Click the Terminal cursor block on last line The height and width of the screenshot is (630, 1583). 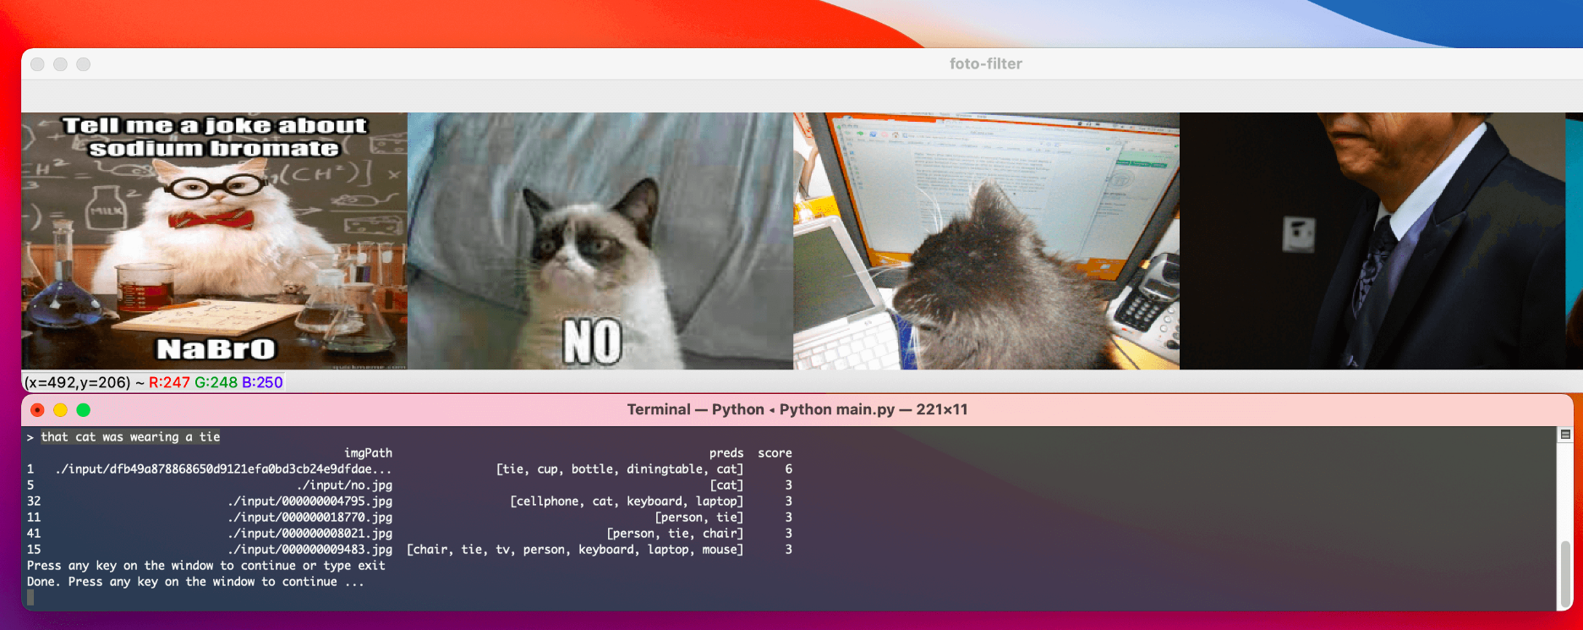[x=31, y=598]
